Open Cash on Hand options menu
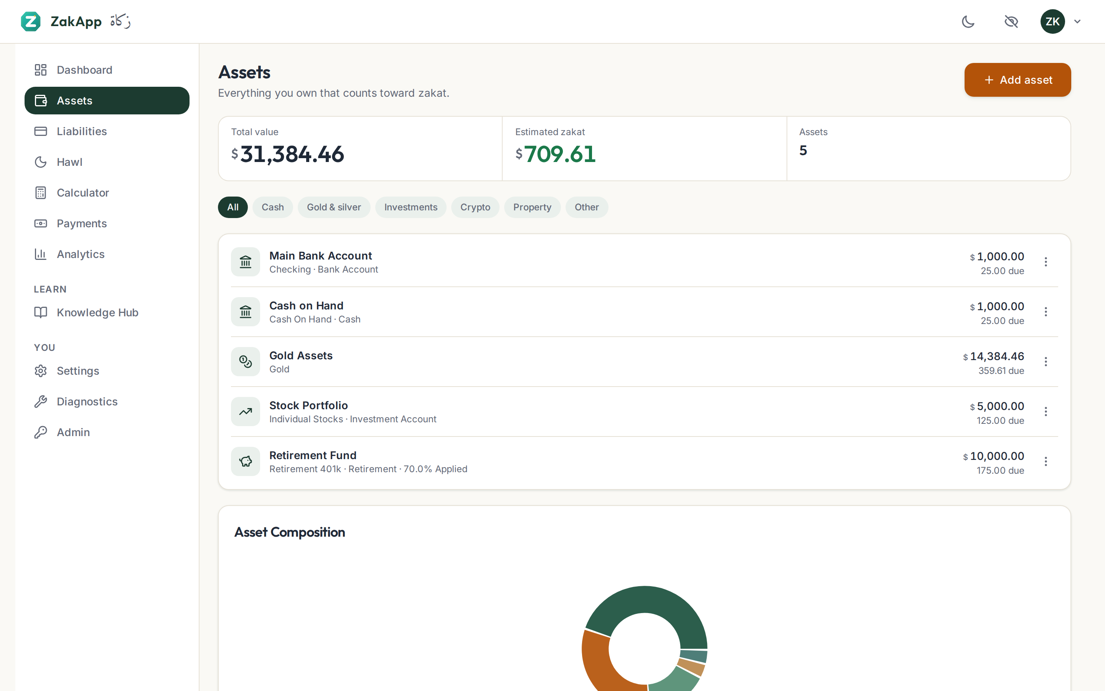1105x691 pixels. pyautogui.click(x=1046, y=312)
